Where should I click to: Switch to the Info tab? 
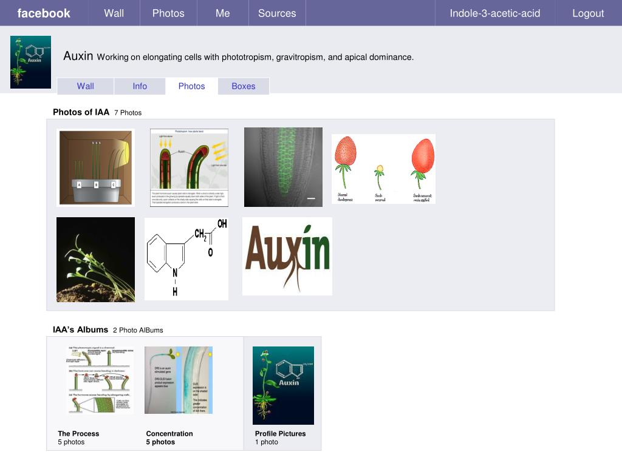point(140,86)
